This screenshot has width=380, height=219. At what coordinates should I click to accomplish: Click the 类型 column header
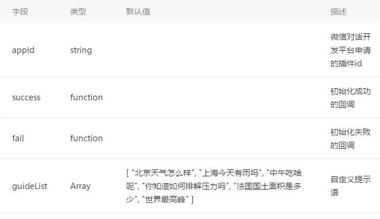[78, 12]
